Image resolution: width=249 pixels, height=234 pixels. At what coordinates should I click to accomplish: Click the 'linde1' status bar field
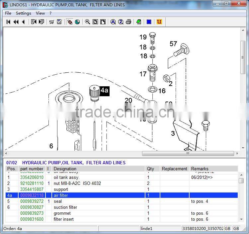click(x=160, y=229)
